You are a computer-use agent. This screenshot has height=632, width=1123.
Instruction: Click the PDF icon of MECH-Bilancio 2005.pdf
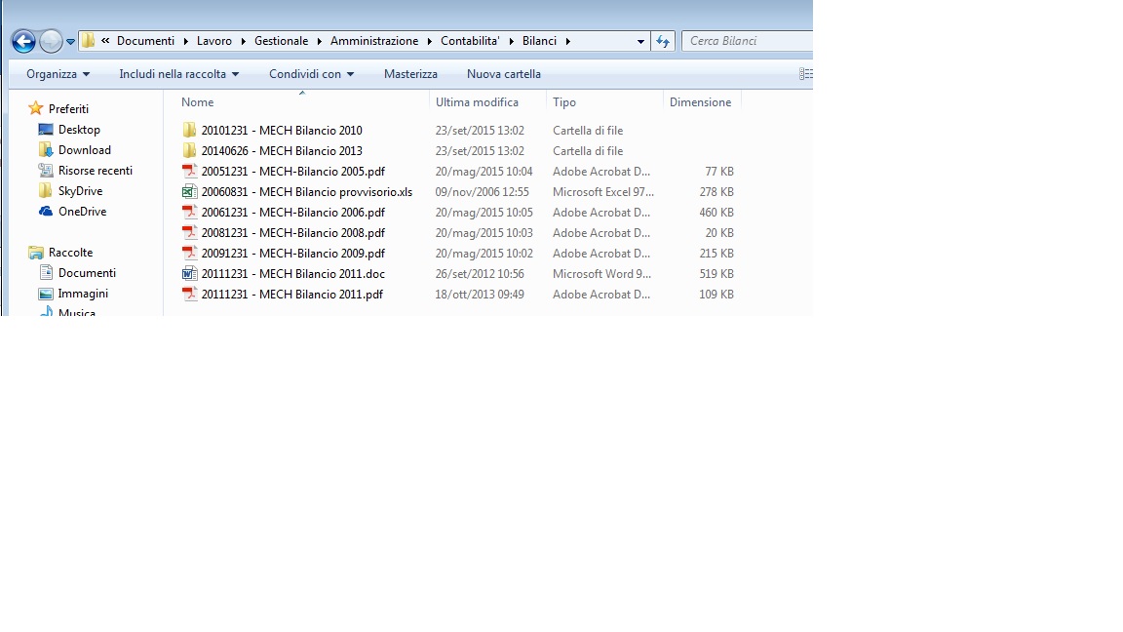click(x=190, y=172)
